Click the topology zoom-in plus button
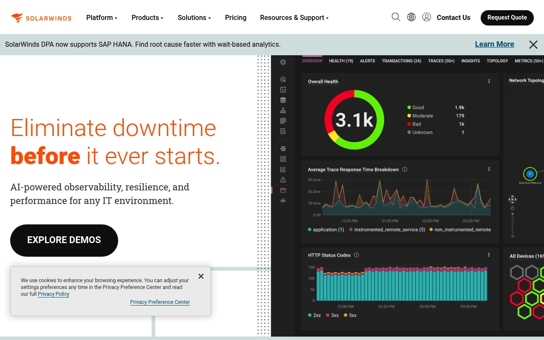This screenshot has width=544, height=340. [513, 214]
